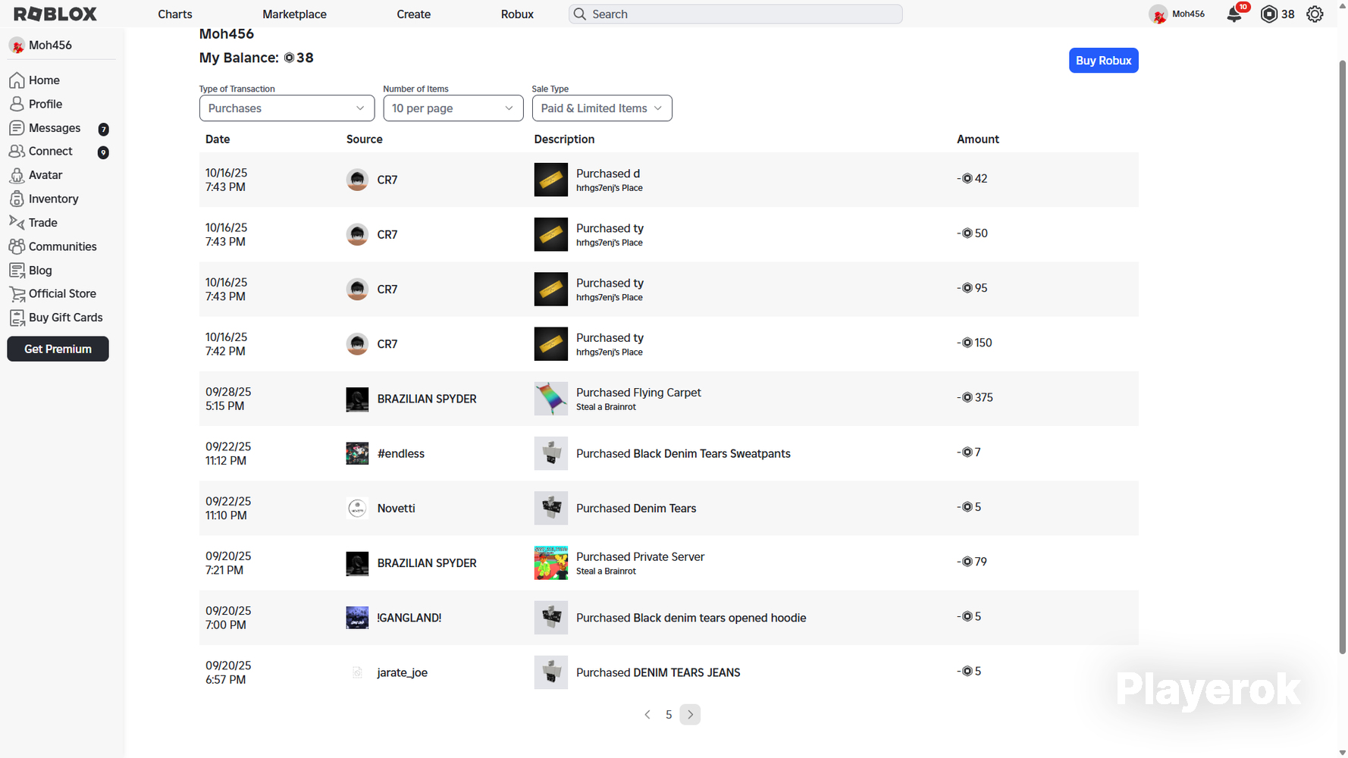The image size is (1348, 758).
Task: Open the notifications bell icon
Action: coord(1234,14)
